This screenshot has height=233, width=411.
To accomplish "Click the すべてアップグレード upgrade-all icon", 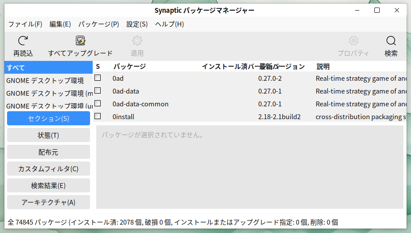I will tap(80, 41).
